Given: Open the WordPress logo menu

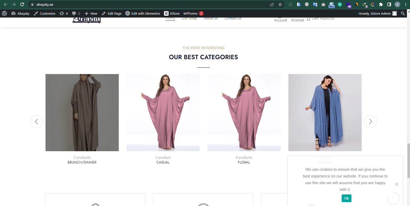Looking at the screenshot, I should coord(4,13).
